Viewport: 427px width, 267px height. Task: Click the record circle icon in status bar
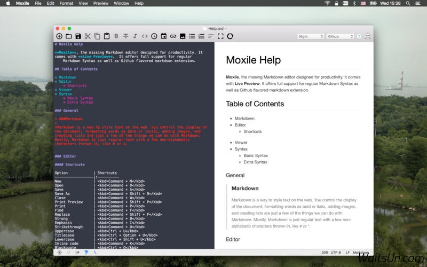(x=60, y=253)
